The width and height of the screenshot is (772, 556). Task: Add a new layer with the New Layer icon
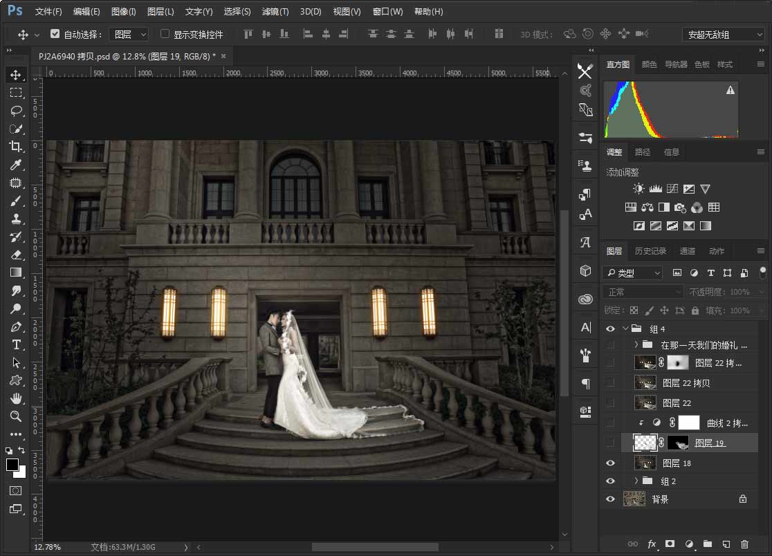[726, 544]
